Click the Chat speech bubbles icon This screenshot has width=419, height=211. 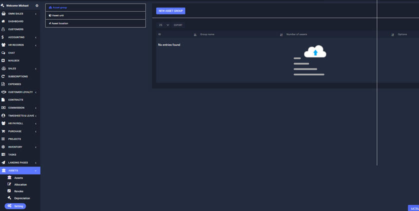click(x=3, y=52)
